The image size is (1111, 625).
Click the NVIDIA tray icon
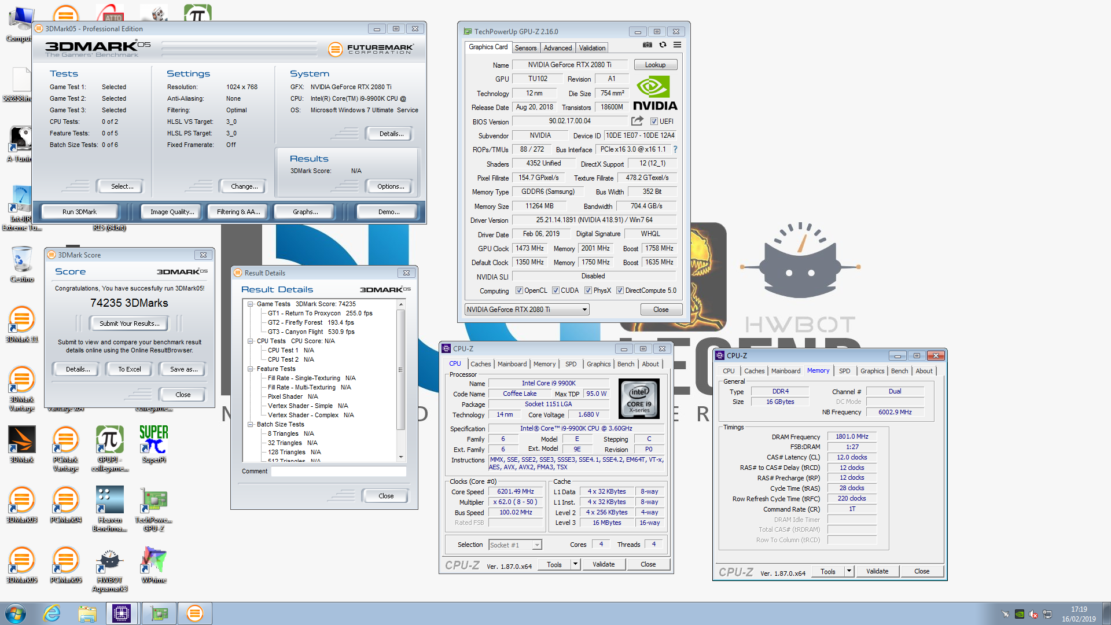point(1020,614)
